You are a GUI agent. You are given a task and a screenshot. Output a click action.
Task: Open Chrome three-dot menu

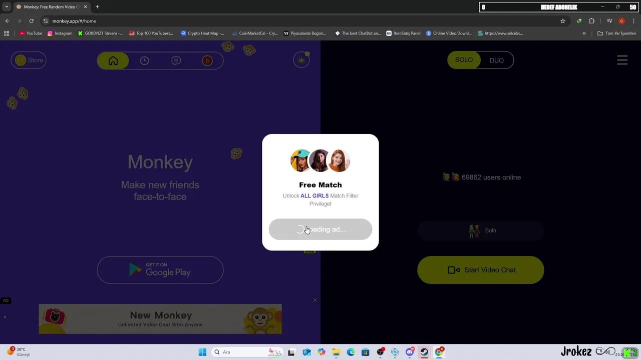tap(634, 21)
